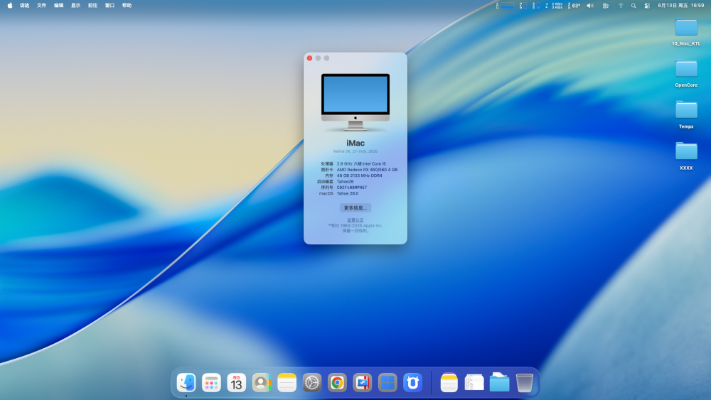Close the About This Mac window
The image size is (711, 400).
[310, 58]
